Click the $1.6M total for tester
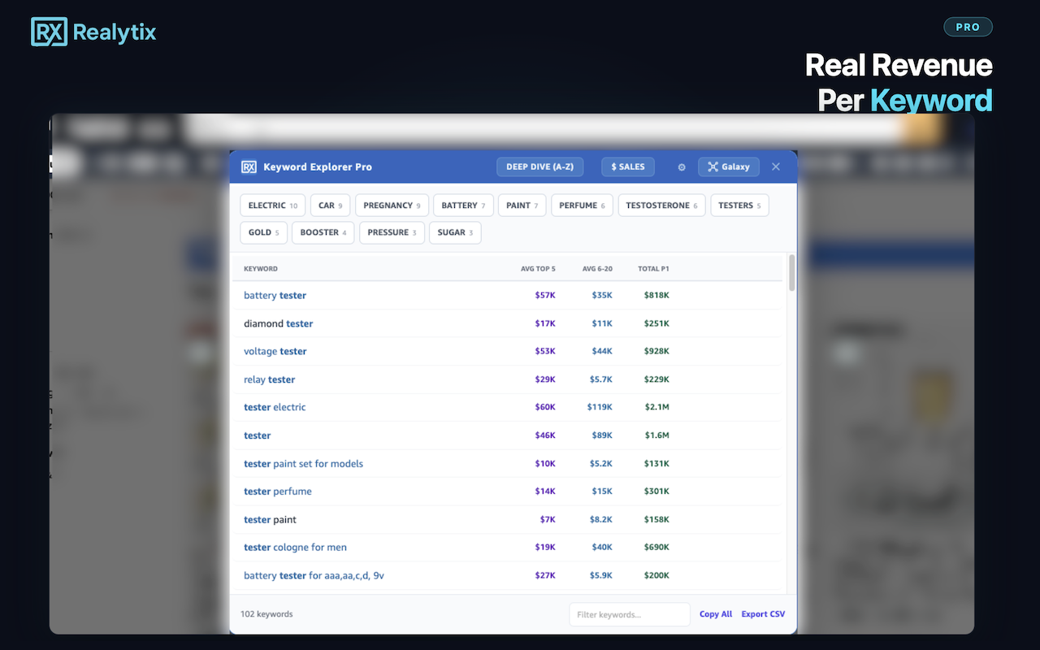Viewport: 1040px width, 650px height. coord(657,435)
